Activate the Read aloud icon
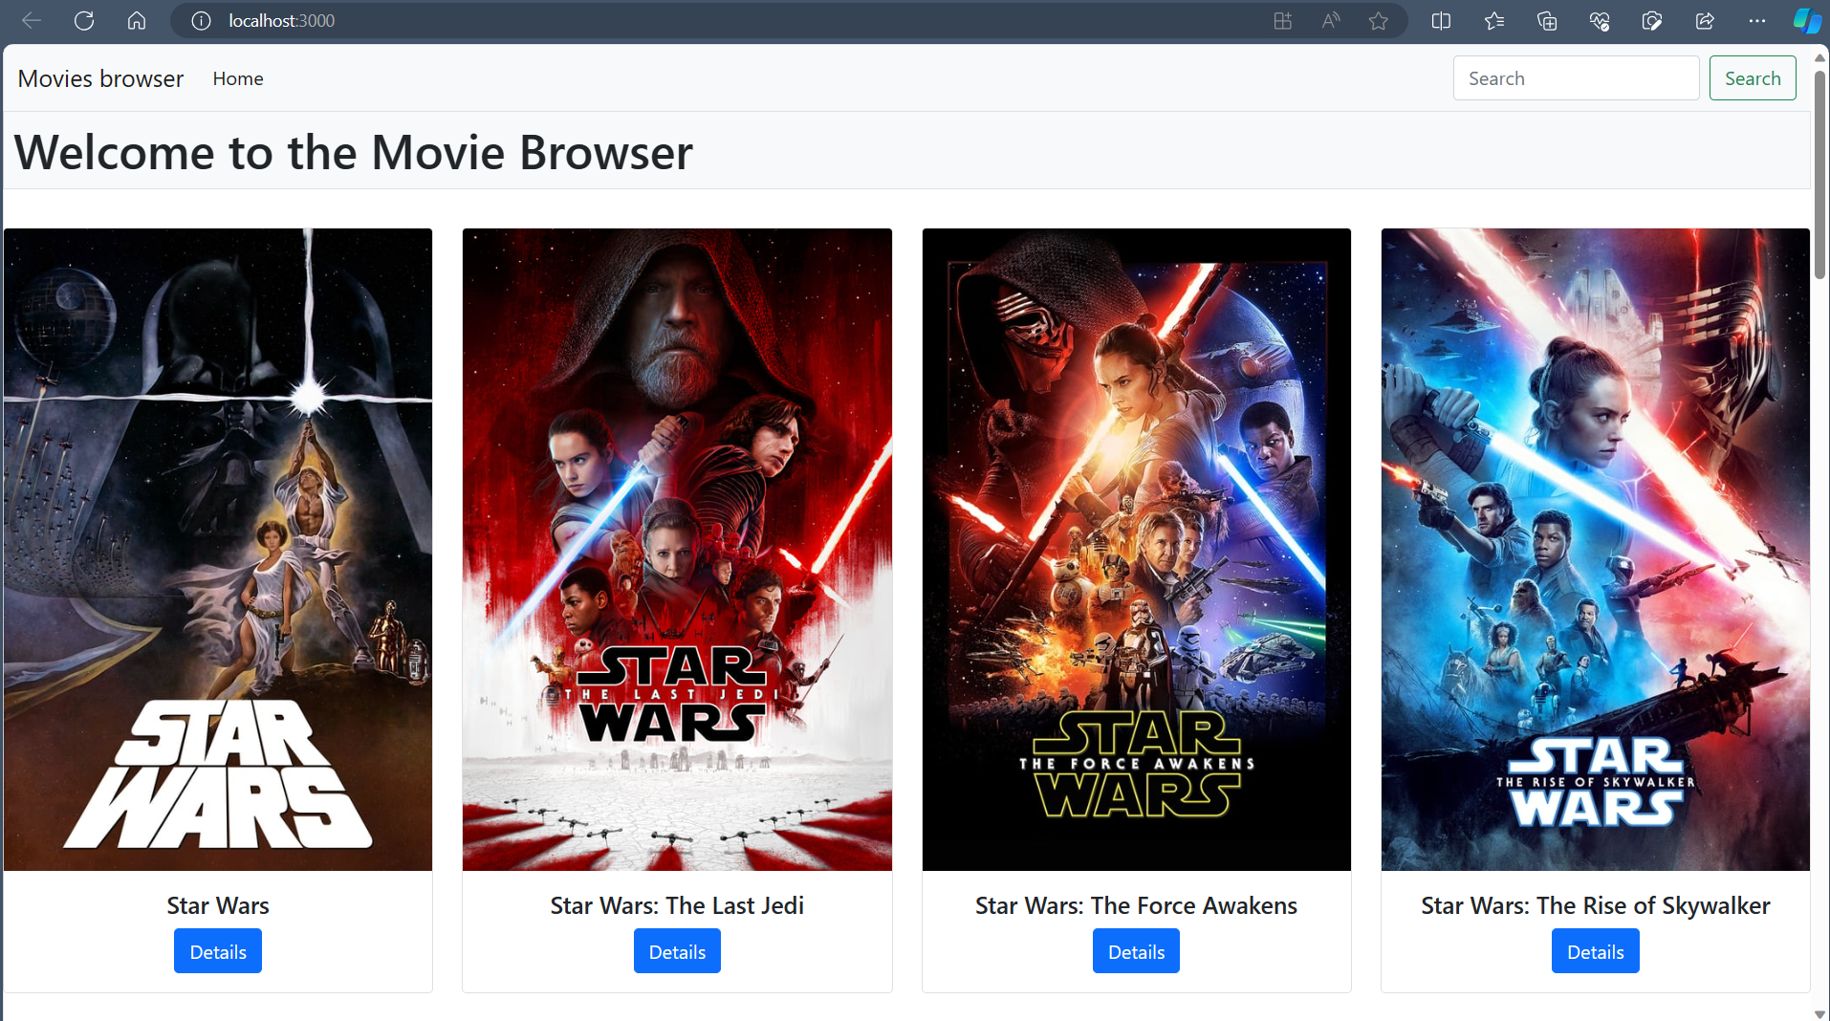This screenshot has height=1021, width=1830. pyautogui.click(x=1331, y=21)
